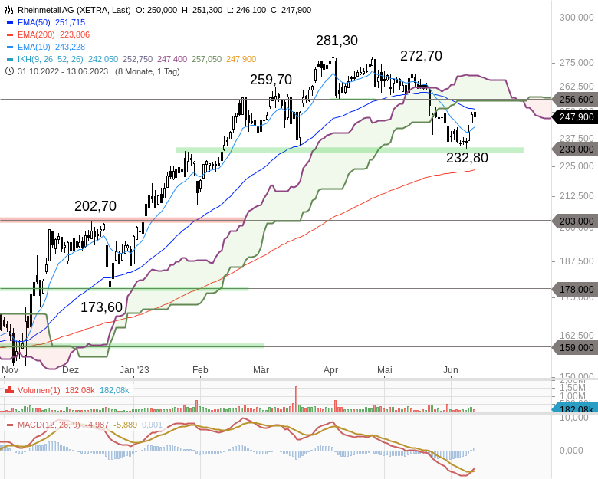
Task: Select the Rheinmetall AG (XETRA, Last) title
Action: 74,10
